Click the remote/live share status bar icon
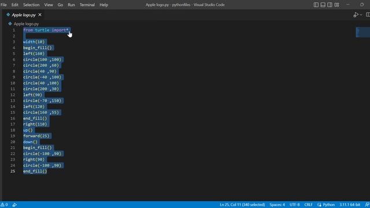Screen dimensions: 370x208 (14, 205)
